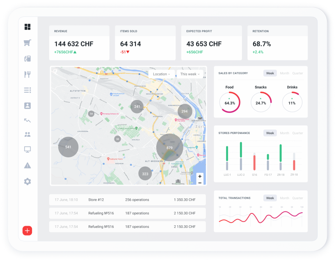336x261 pixels.
Task: Click the small 58 map cluster
Action: click(117, 139)
